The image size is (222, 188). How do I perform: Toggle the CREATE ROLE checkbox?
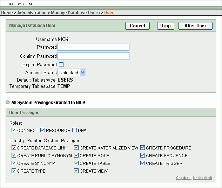[76, 155]
